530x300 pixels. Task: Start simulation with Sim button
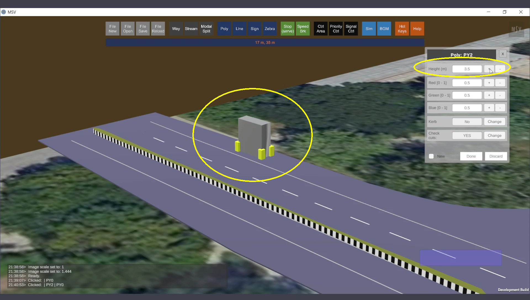coord(369,29)
